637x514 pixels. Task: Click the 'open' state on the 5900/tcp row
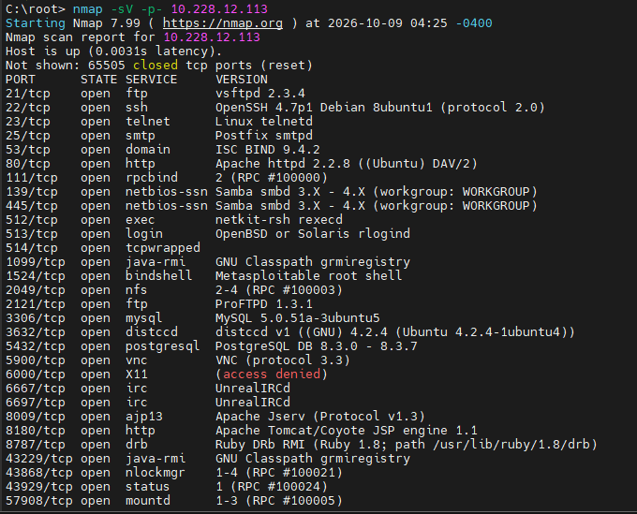coord(95,360)
